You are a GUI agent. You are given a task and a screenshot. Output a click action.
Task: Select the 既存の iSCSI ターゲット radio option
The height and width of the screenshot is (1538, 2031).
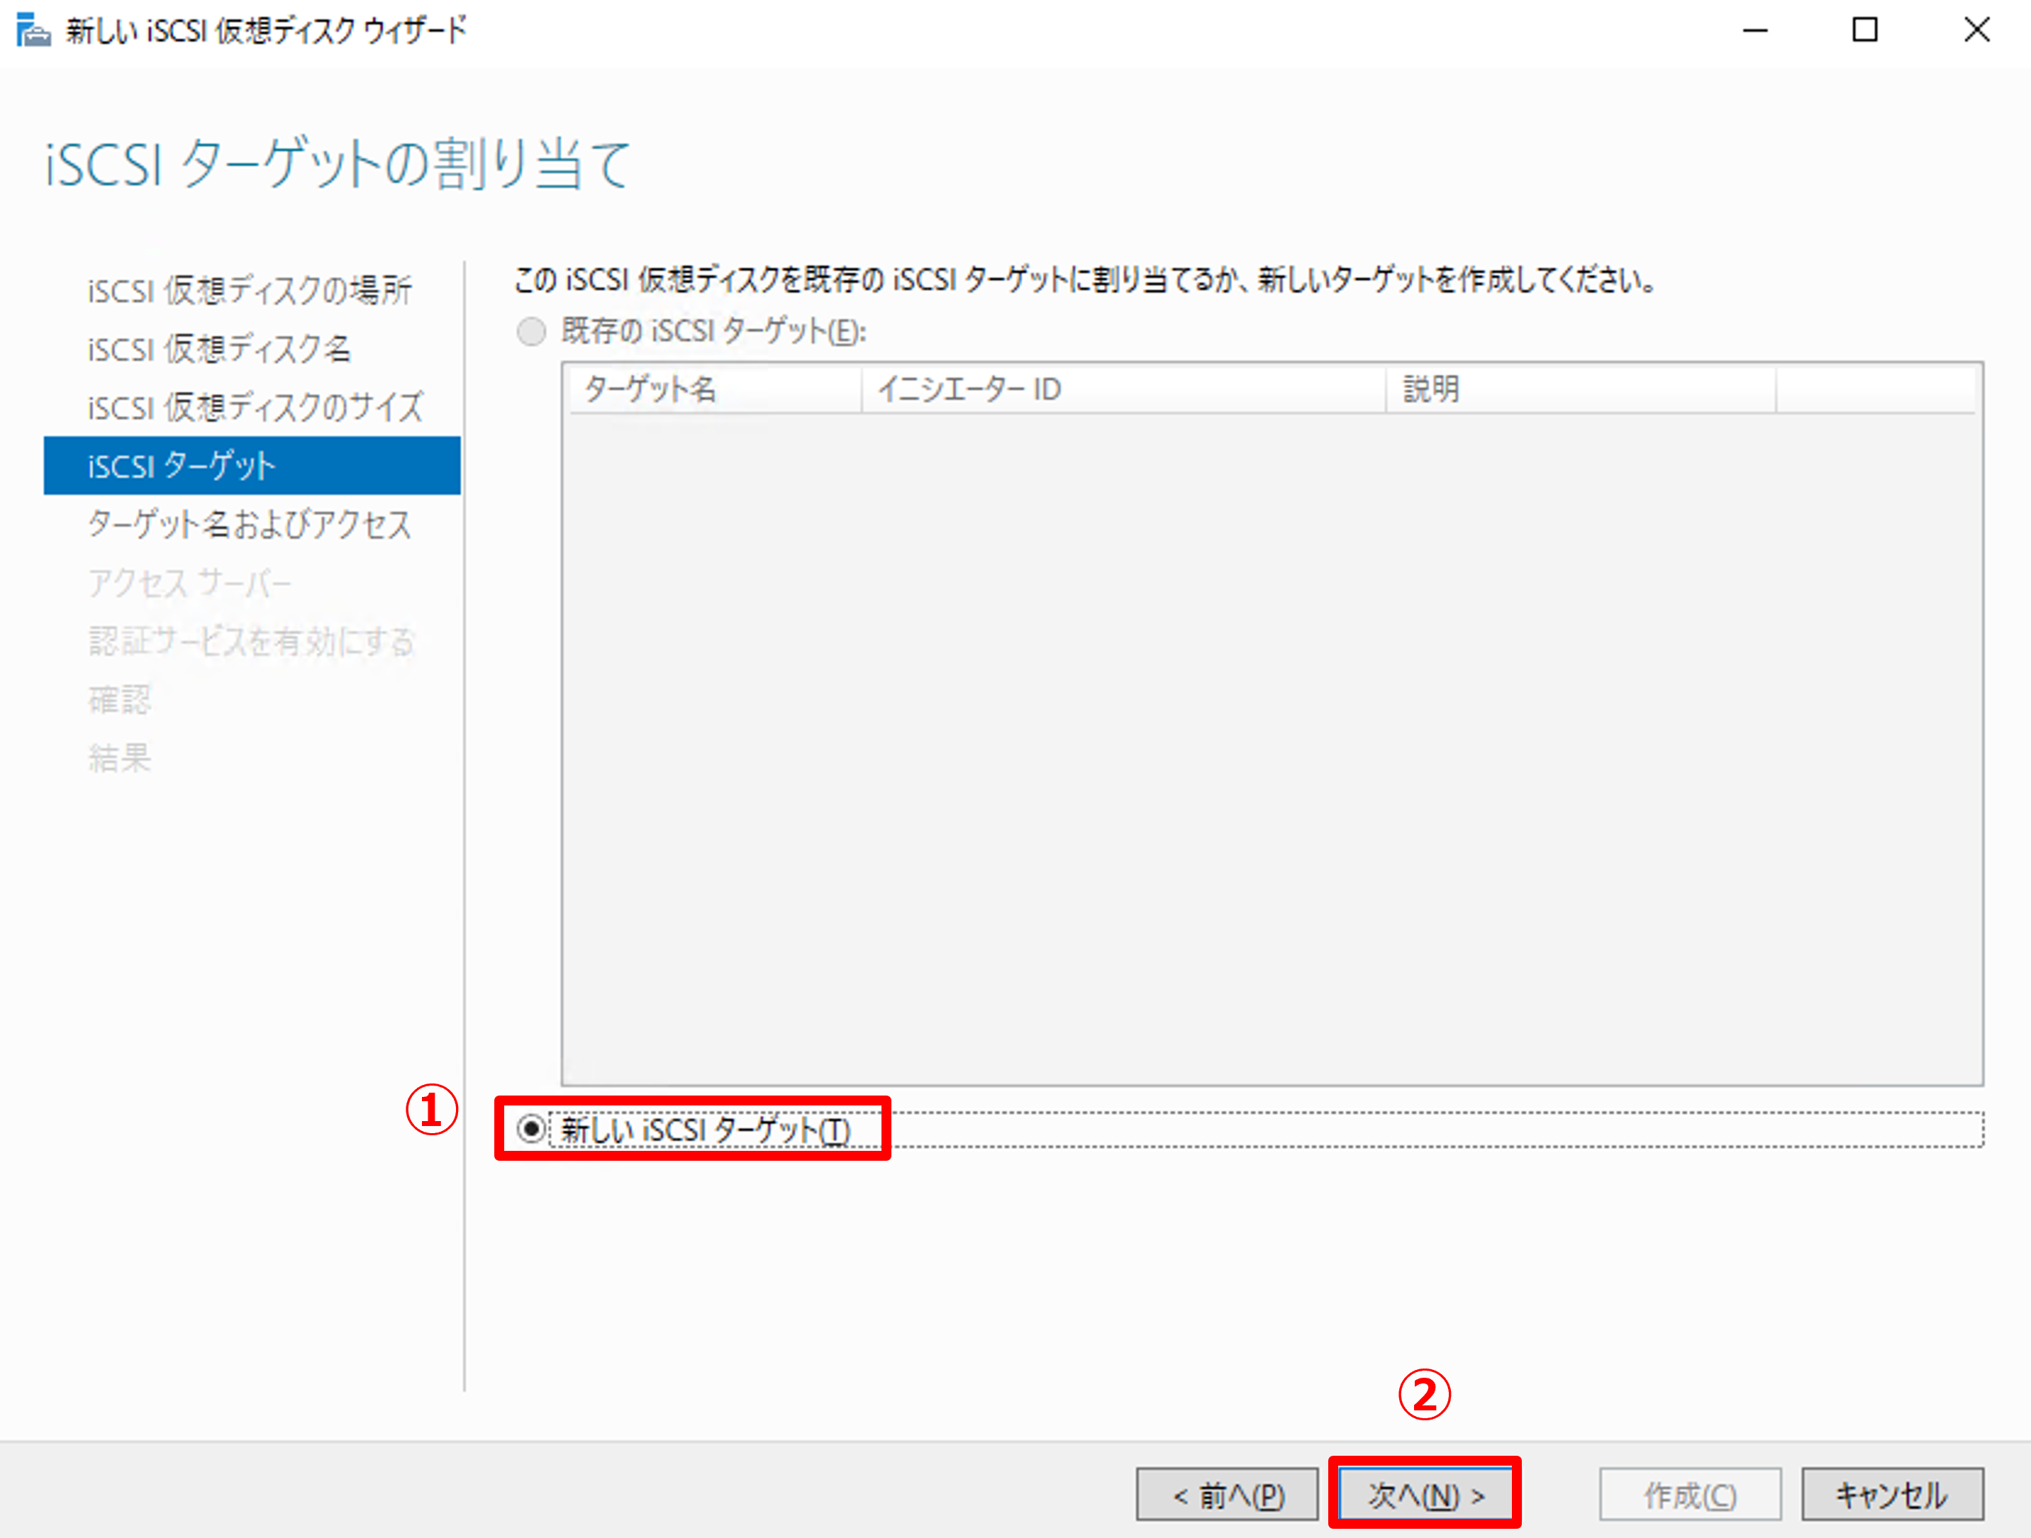[x=530, y=330]
